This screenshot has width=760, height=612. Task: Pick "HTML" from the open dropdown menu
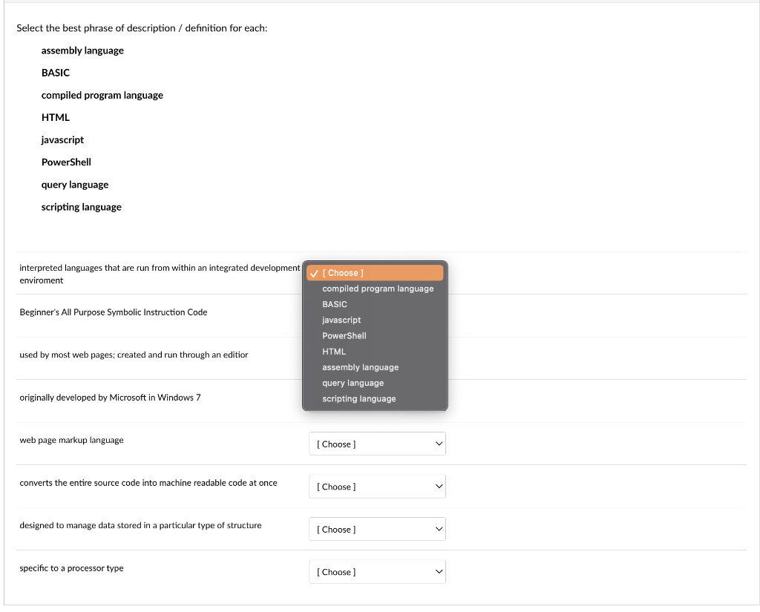click(334, 351)
